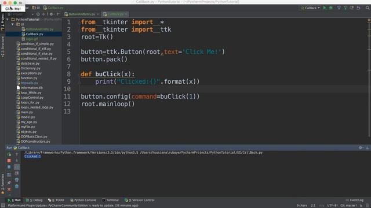Stop the process with red square icon
The image size is (371, 208).
pos(9,161)
